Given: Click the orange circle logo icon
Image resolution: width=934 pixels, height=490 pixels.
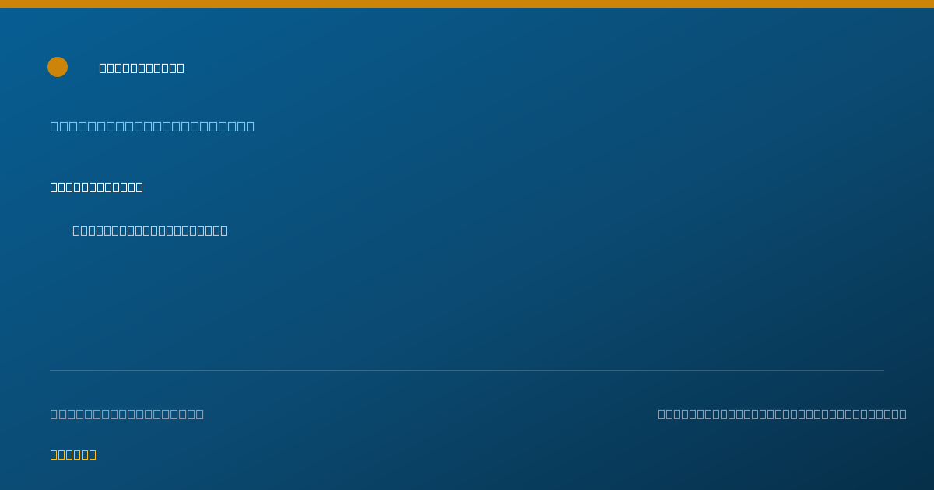Looking at the screenshot, I should pyautogui.click(x=58, y=67).
